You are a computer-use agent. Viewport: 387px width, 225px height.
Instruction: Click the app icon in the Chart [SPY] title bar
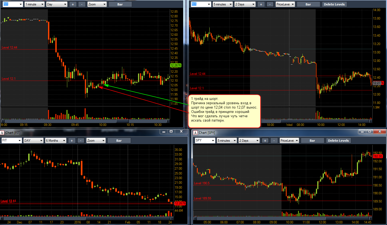coord(196,133)
